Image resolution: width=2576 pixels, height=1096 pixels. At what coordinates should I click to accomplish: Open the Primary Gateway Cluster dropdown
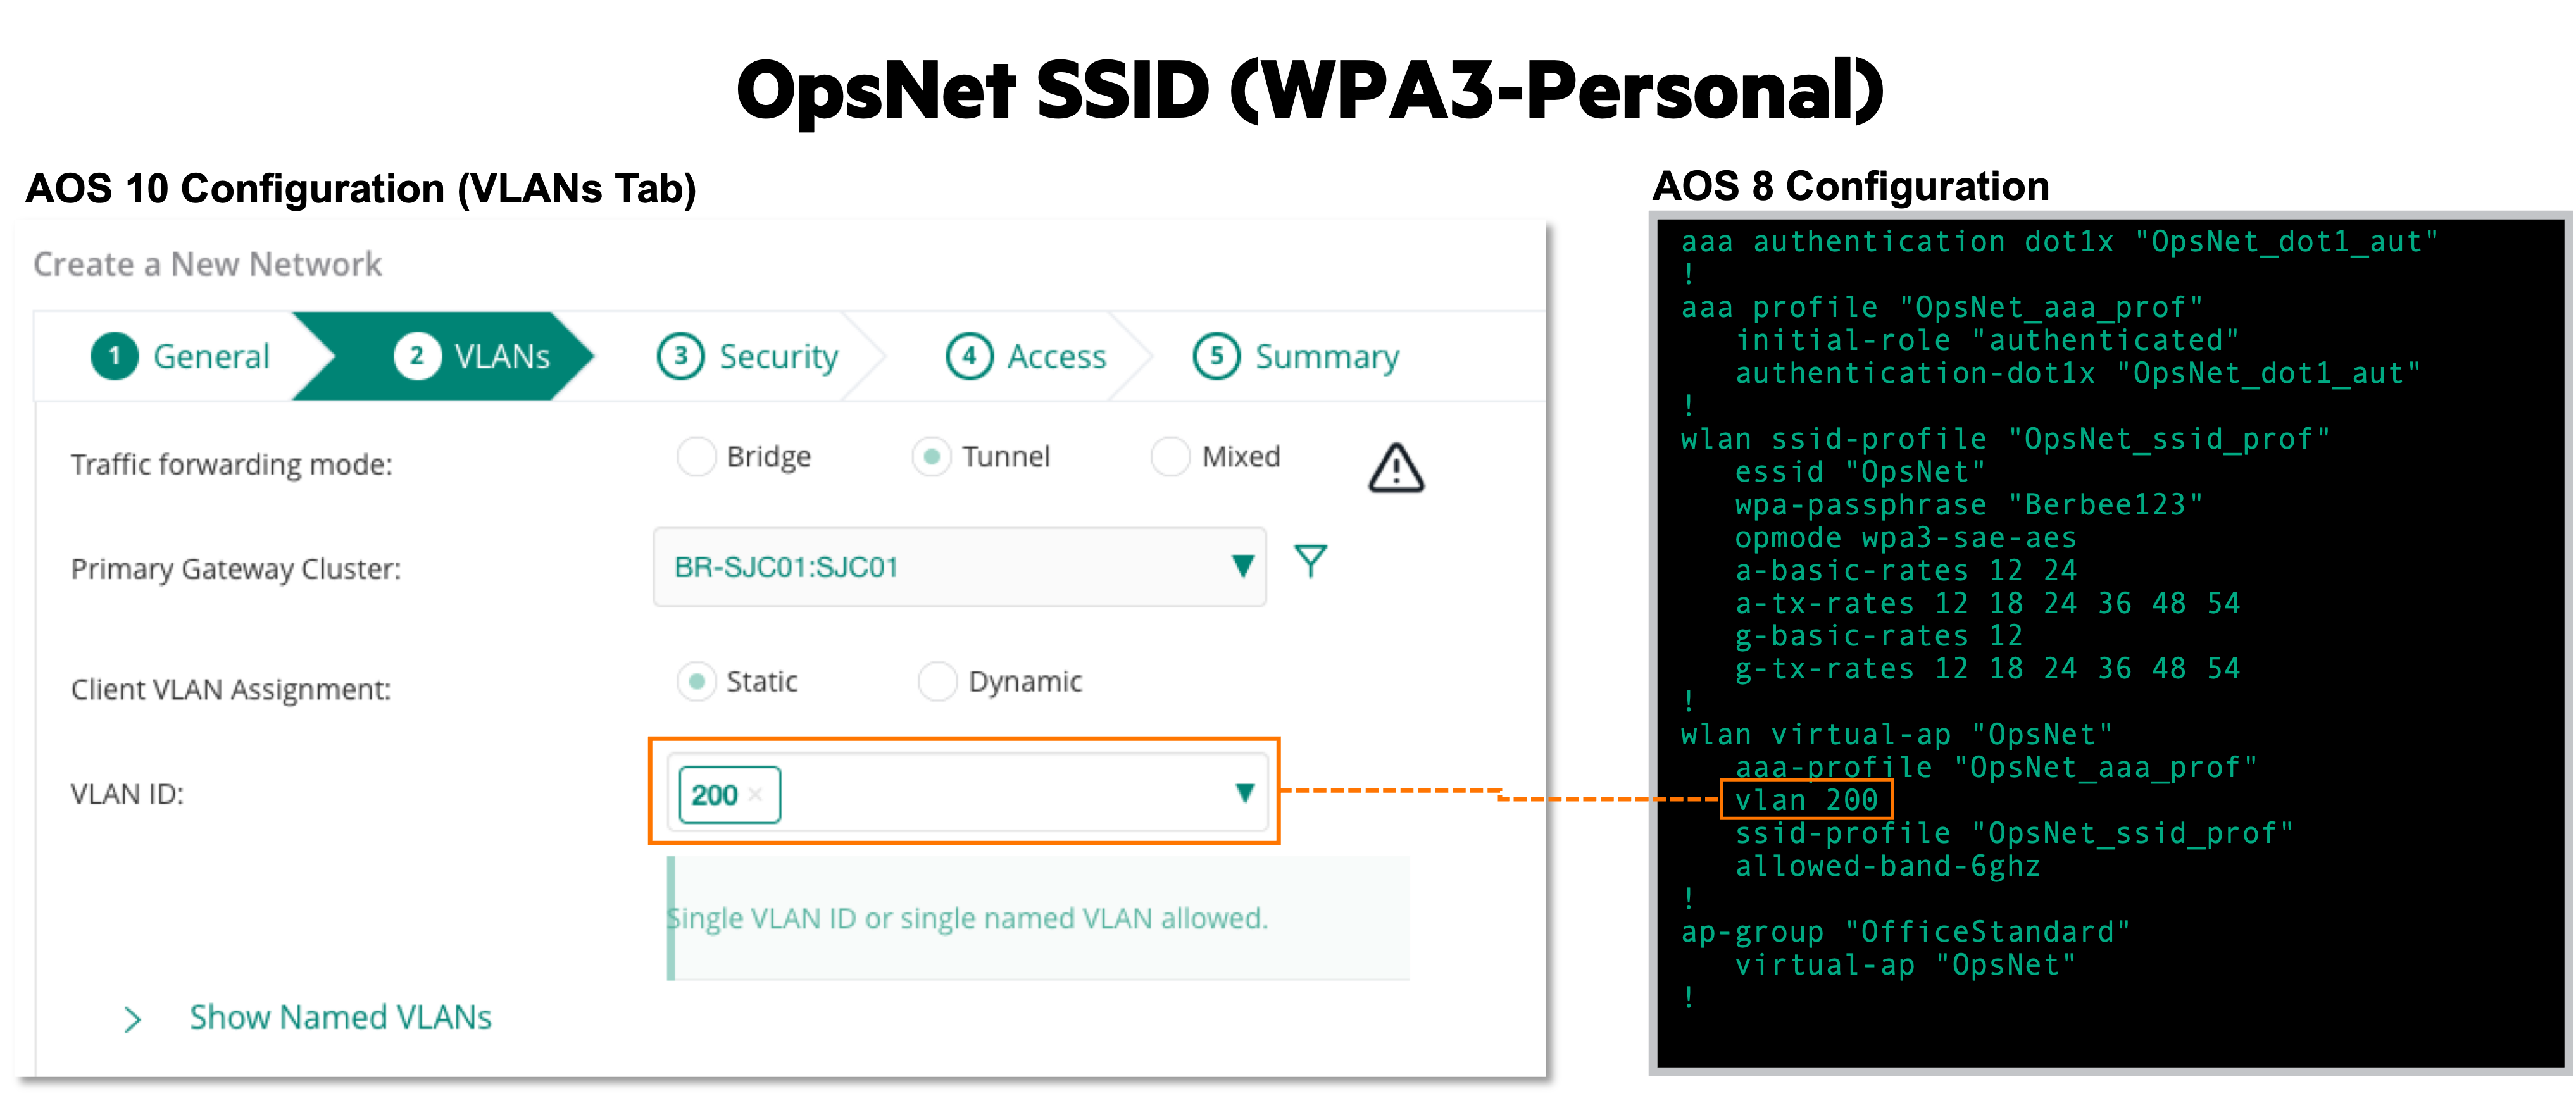[x=960, y=567]
